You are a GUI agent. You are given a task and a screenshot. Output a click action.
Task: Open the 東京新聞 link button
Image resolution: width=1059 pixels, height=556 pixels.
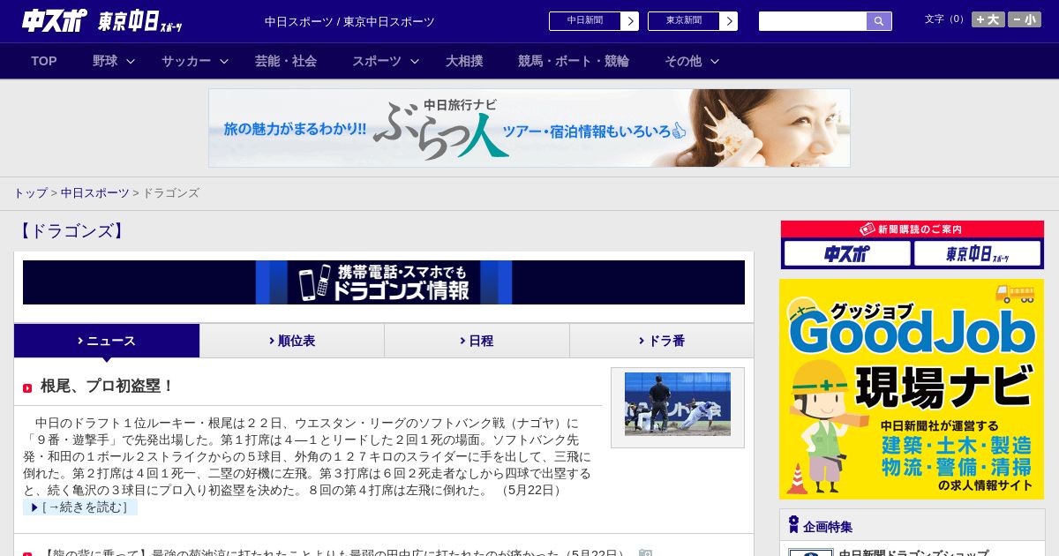684,21
